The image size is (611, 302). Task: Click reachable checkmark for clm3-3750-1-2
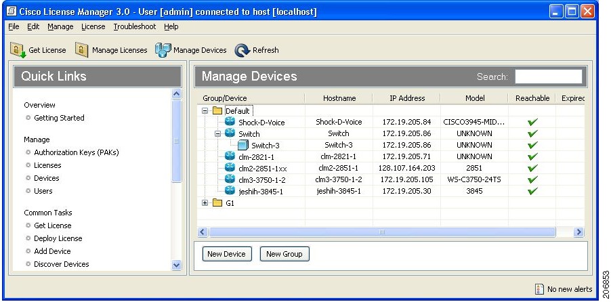(x=532, y=179)
